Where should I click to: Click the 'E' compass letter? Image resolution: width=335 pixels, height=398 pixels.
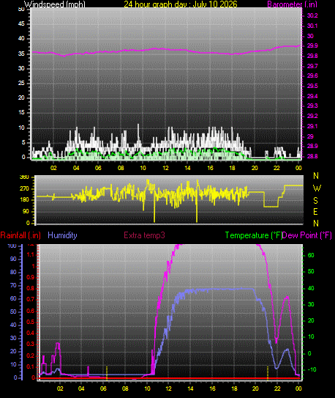315,211
